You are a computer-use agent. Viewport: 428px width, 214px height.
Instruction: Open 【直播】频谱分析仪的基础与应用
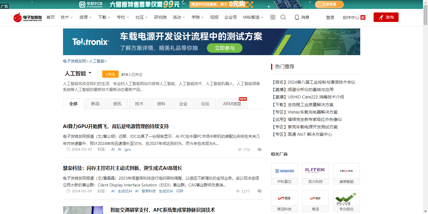[302, 90]
